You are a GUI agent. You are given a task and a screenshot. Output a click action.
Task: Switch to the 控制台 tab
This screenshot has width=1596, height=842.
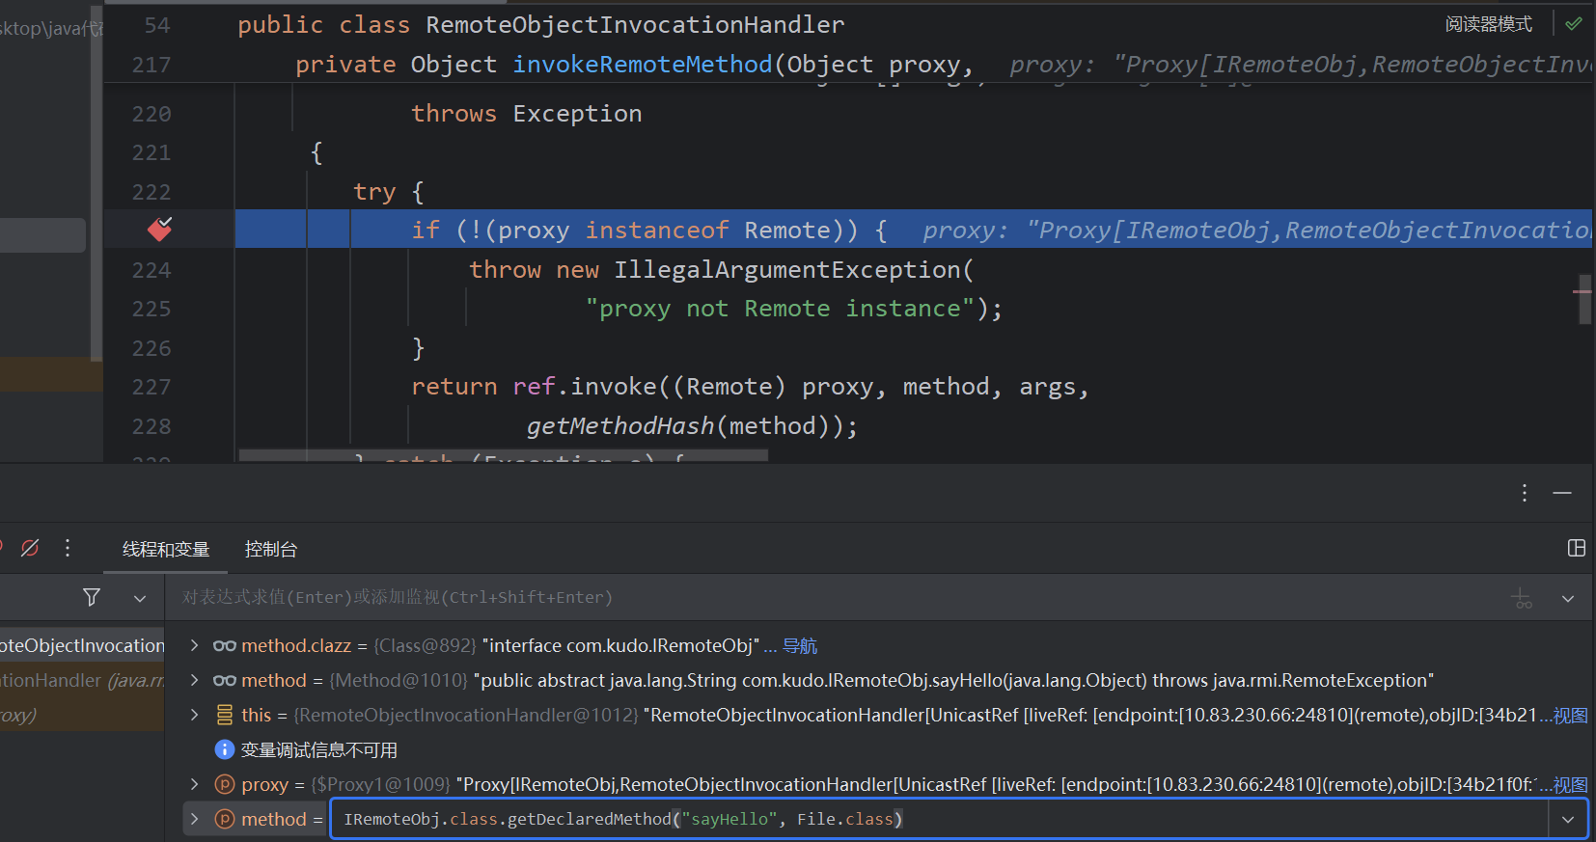[271, 549]
